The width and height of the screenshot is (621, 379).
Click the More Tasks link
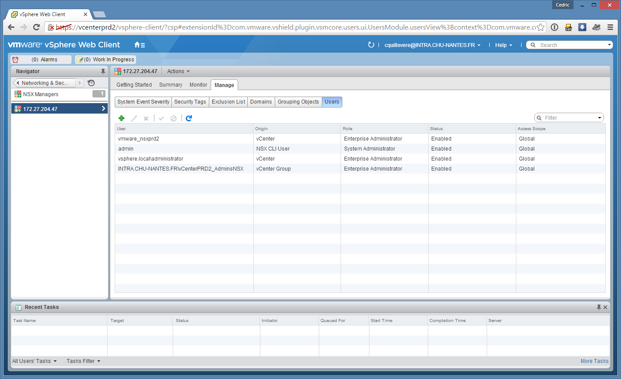pyautogui.click(x=594, y=361)
